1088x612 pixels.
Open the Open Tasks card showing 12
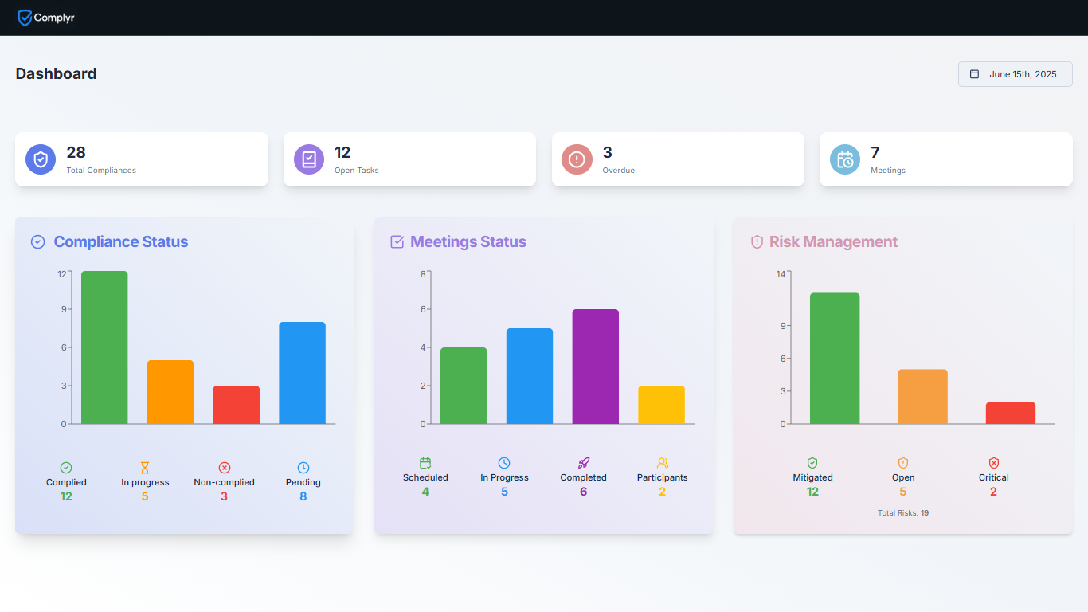(x=409, y=159)
